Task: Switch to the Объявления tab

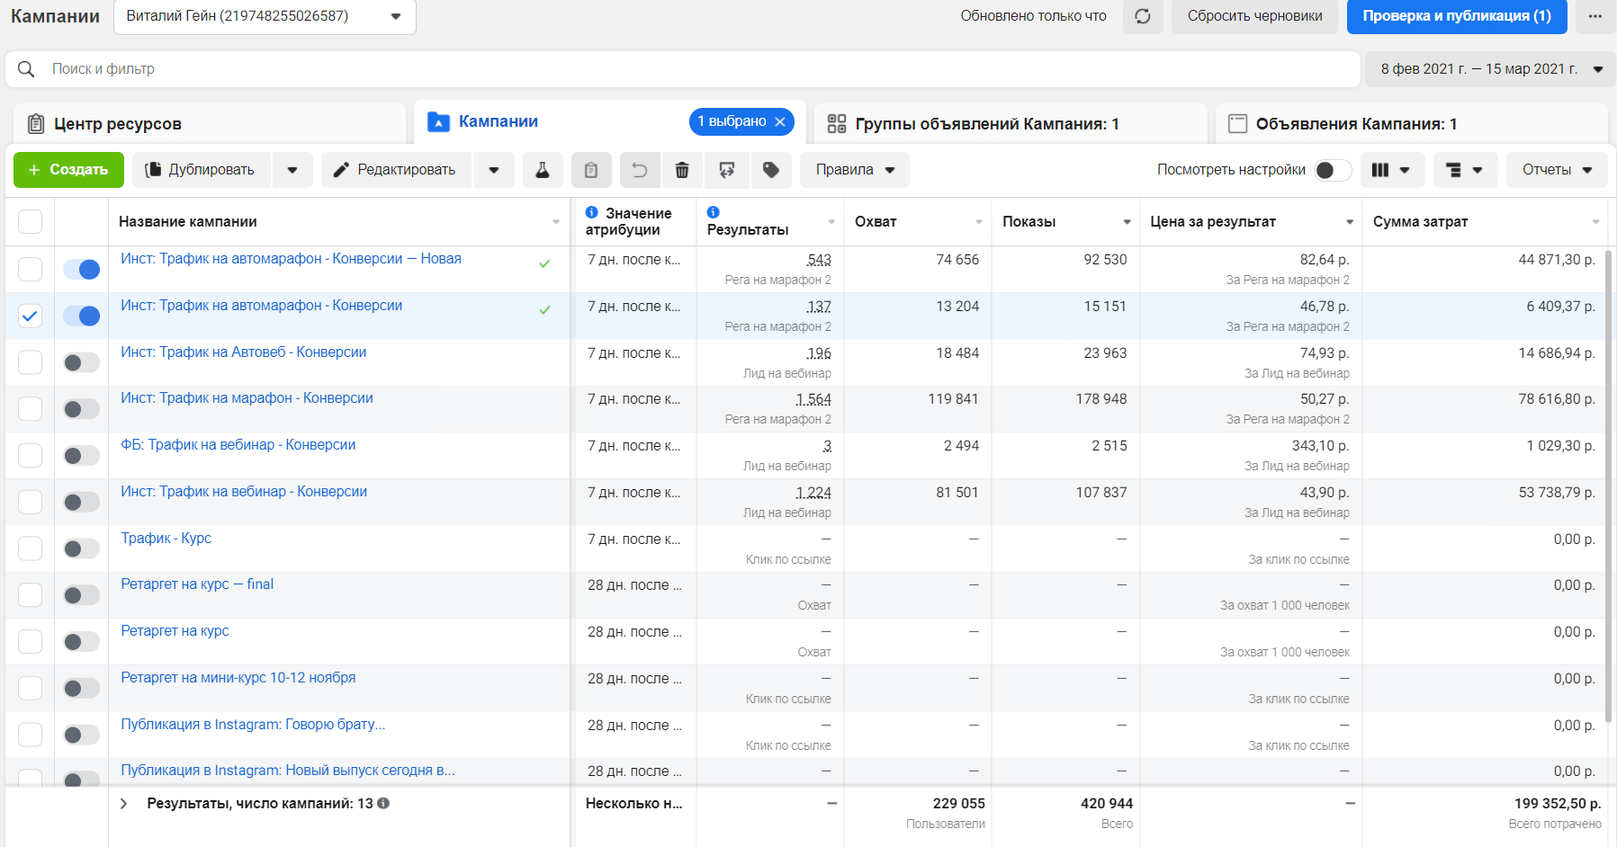Action: point(1411,124)
